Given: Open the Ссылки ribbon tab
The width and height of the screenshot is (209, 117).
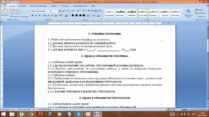Looking at the screenshot, I should pos(54,6).
